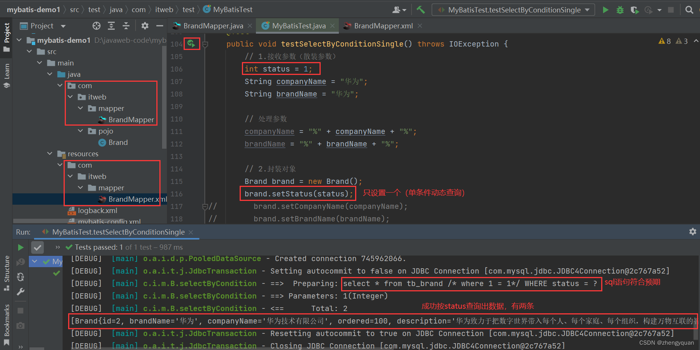Collapse the main folder node

click(x=39, y=63)
